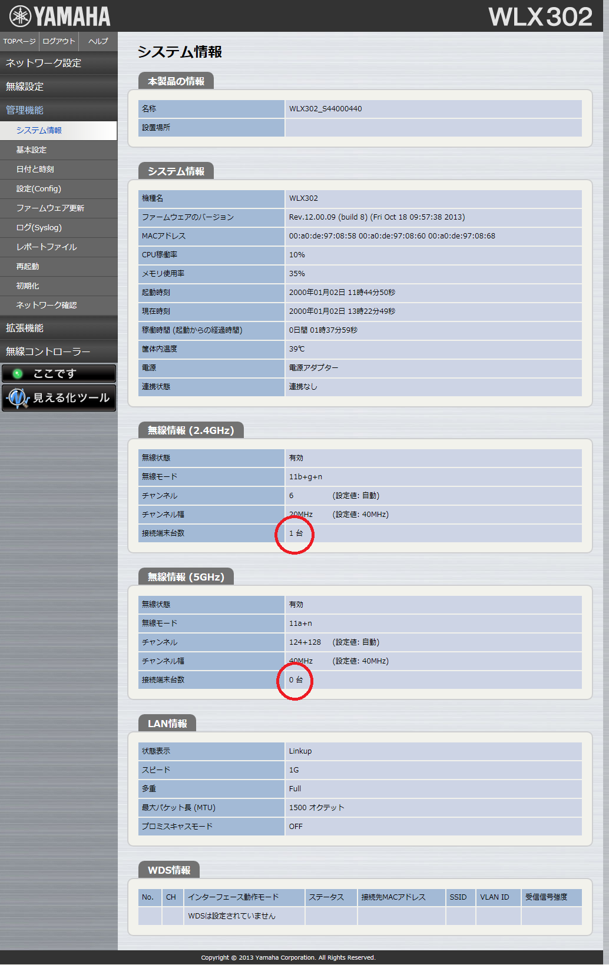Expand the ネットワーク設定 menu section
Image resolution: width=609 pixels, height=965 pixels.
(x=59, y=63)
